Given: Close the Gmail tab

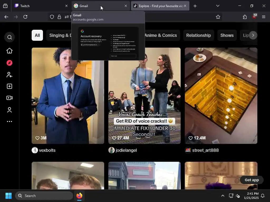Looking at the screenshot, I should point(126,6).
